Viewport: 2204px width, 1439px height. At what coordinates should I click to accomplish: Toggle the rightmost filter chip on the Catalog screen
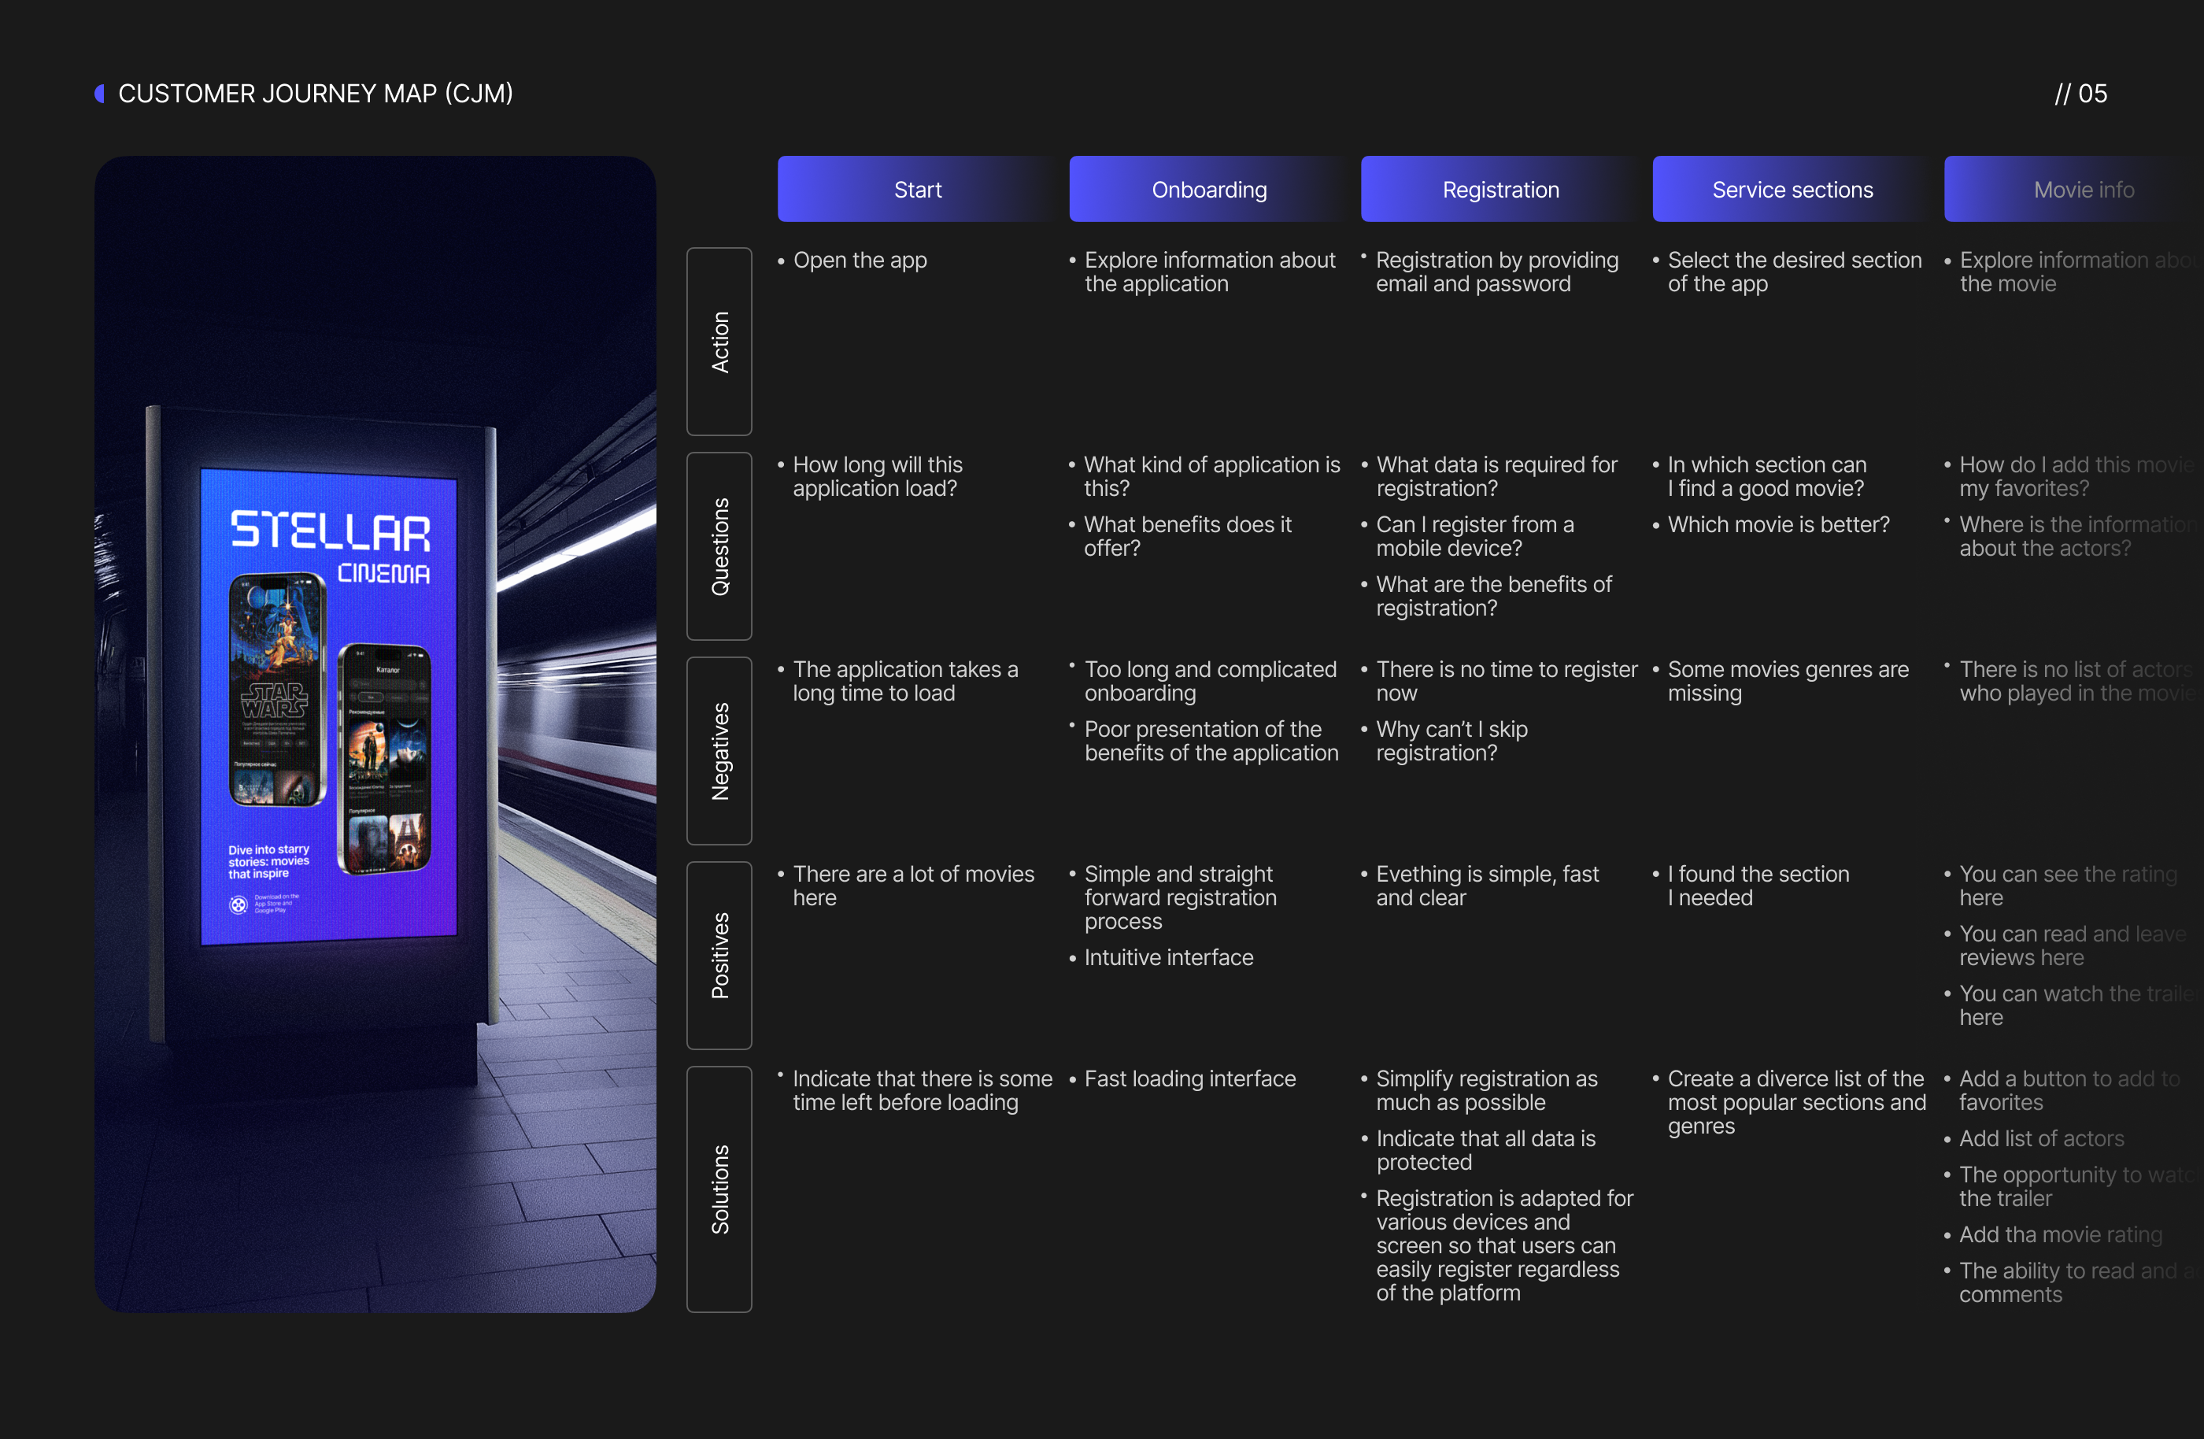[x=424, y=697]
